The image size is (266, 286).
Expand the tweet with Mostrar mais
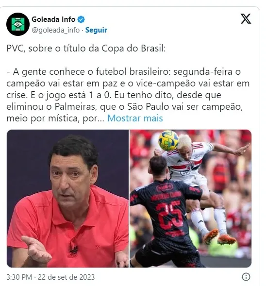pos(135,118)
